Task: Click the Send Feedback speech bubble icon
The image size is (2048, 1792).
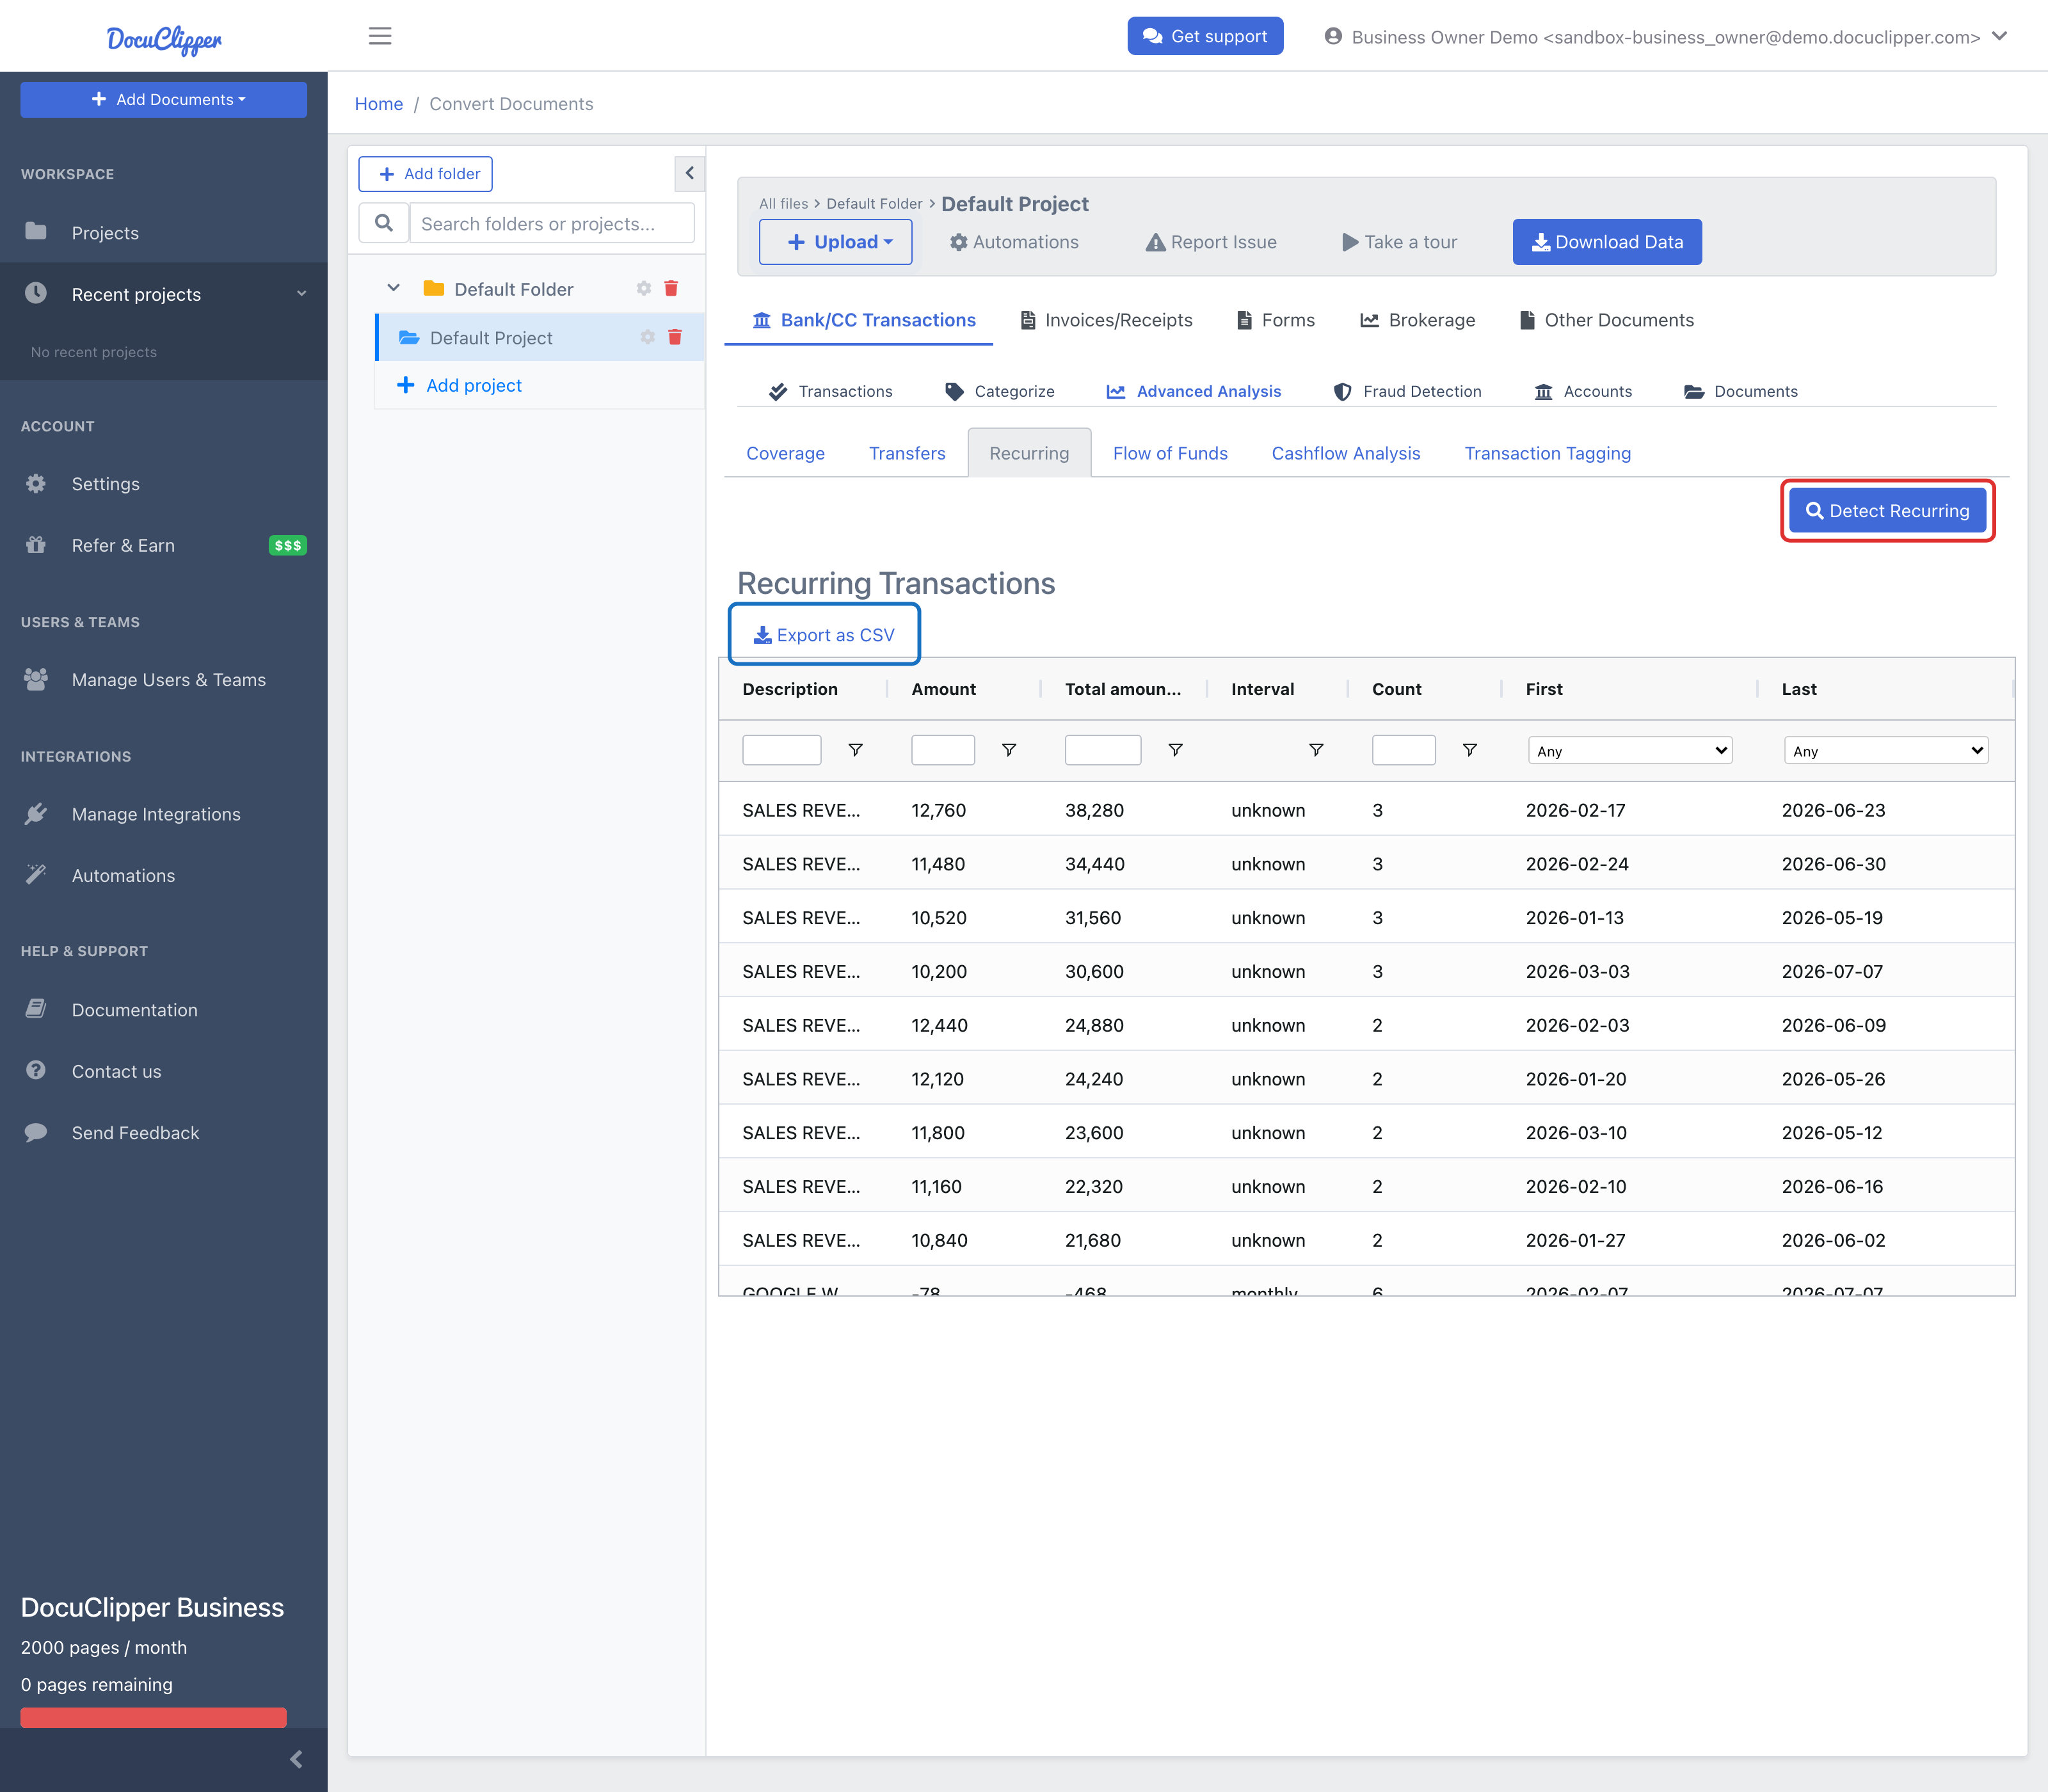Action: pos(36,1132)
